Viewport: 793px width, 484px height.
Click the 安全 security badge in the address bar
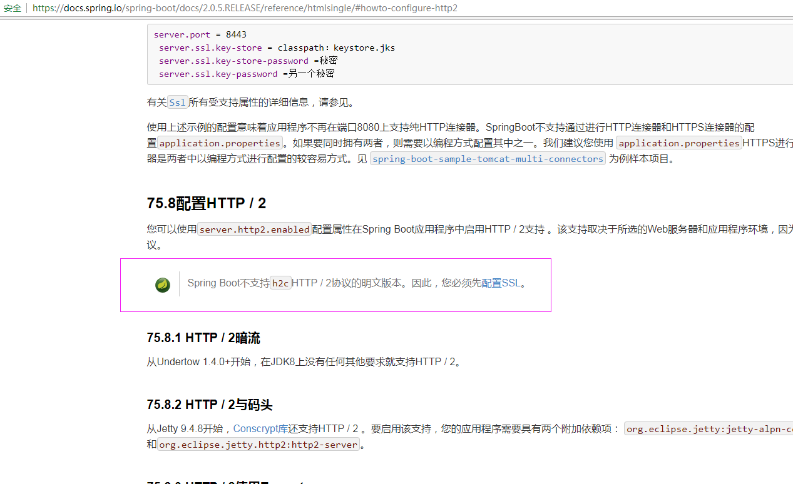coord(12,8)
